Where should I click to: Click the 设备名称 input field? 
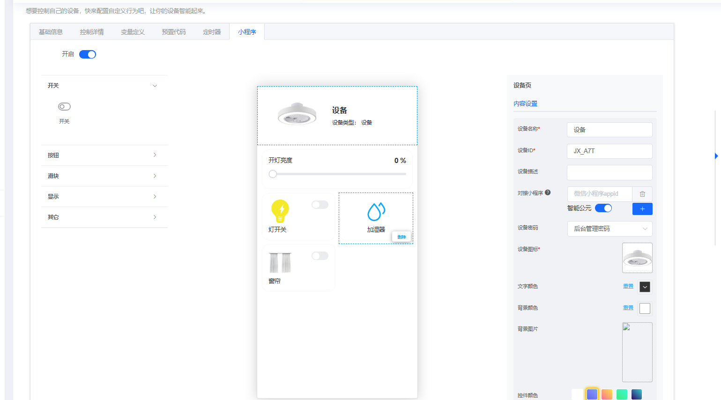click(x=610, y=130)
